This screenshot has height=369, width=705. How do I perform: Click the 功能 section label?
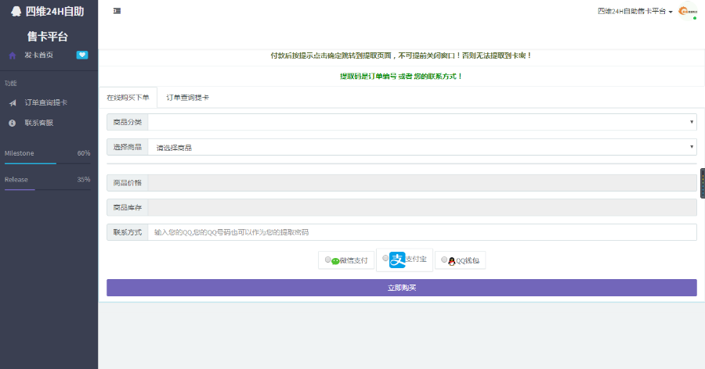pos(10,83)
